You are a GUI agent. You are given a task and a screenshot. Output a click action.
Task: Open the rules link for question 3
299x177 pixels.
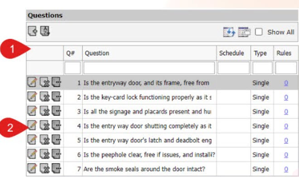pos(286,111)
